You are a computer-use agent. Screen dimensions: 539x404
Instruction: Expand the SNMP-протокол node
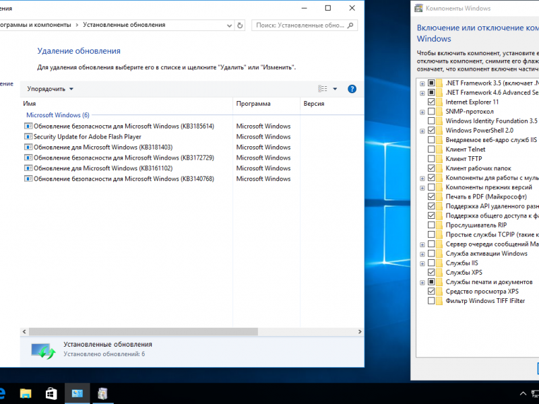click(422, 112)
